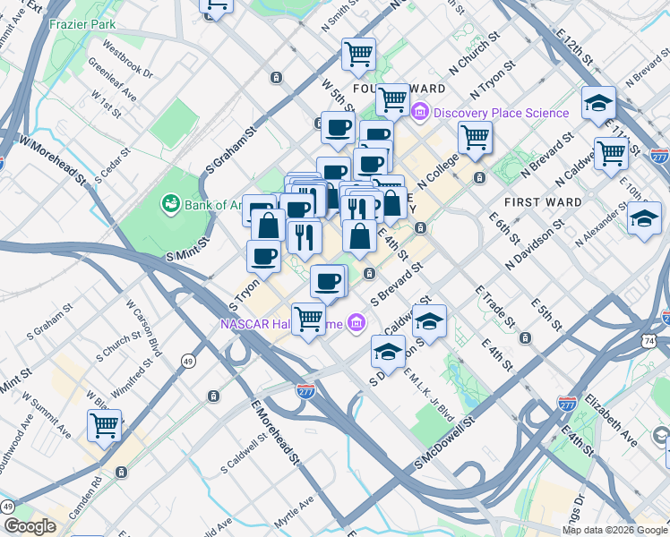Click Westbrook Dr street label
Screen dimensions: 670x537
(x=127, y=59)
